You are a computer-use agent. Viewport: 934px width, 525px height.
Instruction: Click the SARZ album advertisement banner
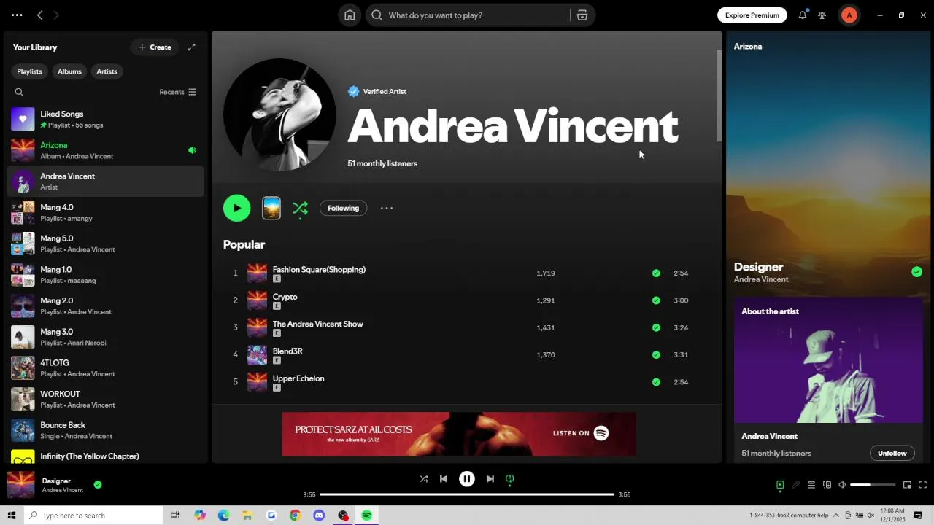click(x=459, y=434)
